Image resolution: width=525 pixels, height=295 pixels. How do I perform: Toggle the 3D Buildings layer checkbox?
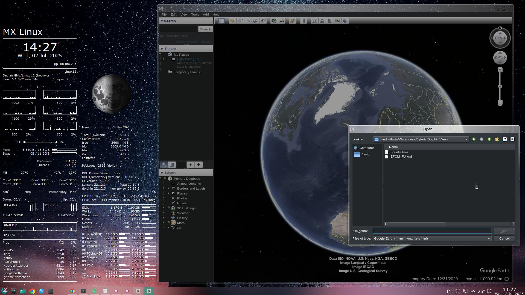169,208
